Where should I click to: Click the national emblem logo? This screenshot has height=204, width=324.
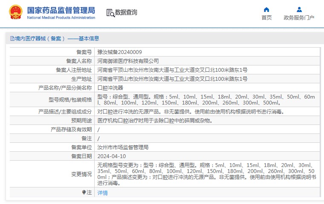pos(16,12)
